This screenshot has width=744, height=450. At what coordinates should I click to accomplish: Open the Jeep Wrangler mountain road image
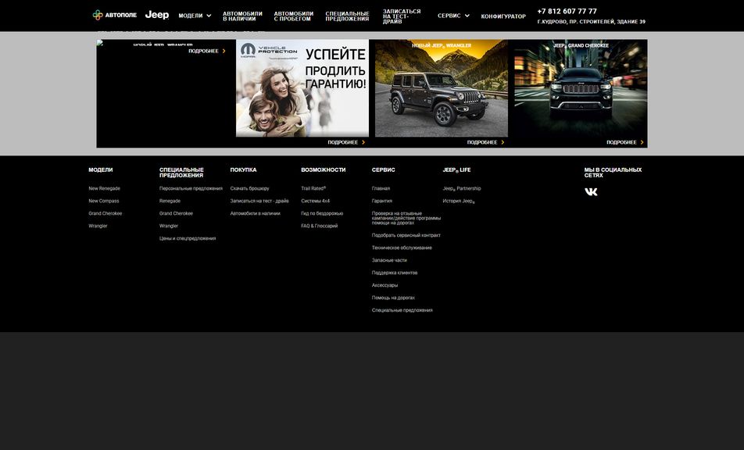(x=442, y=88)
